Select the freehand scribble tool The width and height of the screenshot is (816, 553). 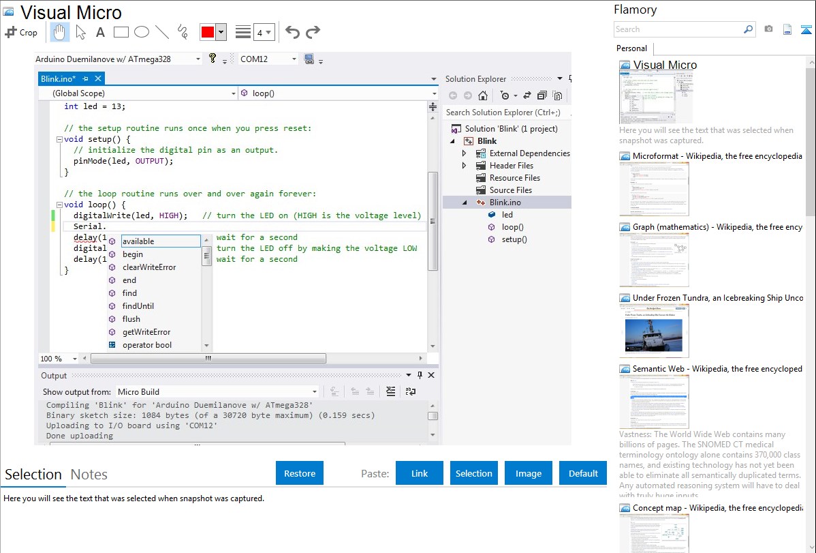coord(183,32)
